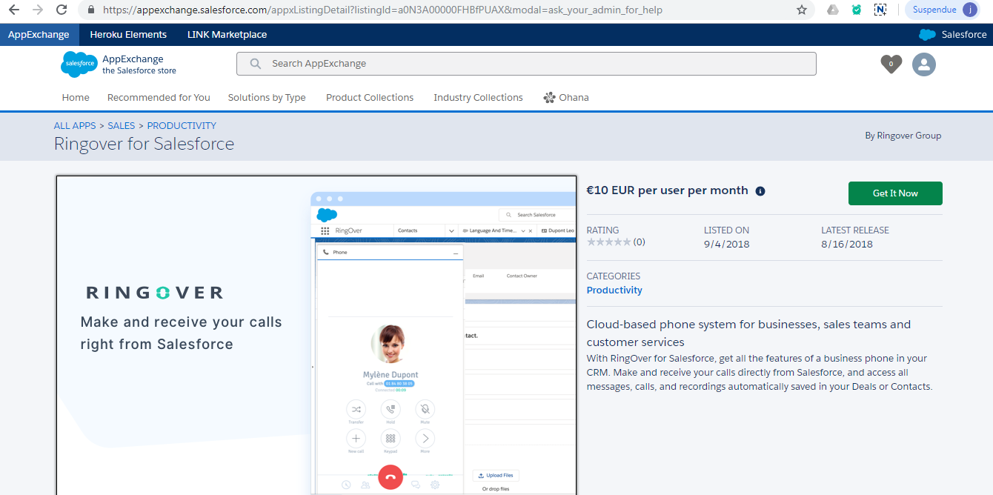Click SALES breadcrumb link
Image resolution: width=993 pixels, height=495 pixels.
tap(122, 126)
